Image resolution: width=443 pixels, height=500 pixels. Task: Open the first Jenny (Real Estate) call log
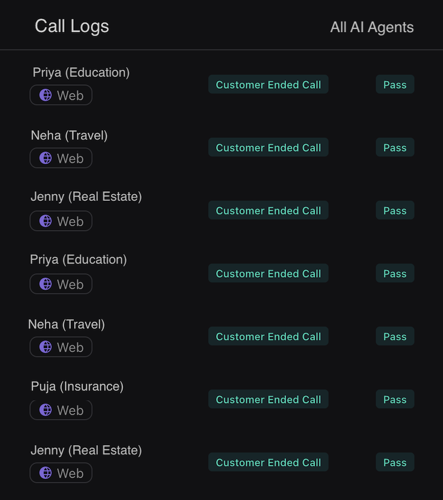click(86, 196)
